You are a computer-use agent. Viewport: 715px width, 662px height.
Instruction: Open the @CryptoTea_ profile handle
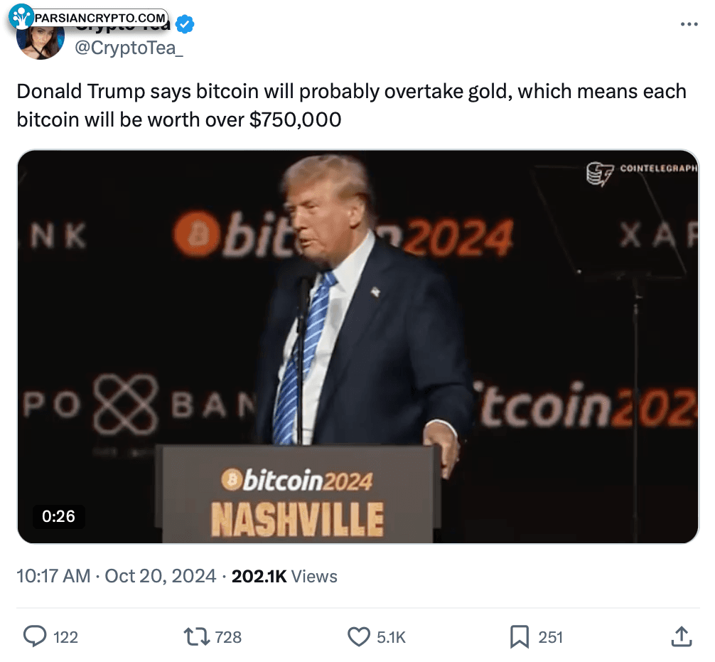click(129, 48)
